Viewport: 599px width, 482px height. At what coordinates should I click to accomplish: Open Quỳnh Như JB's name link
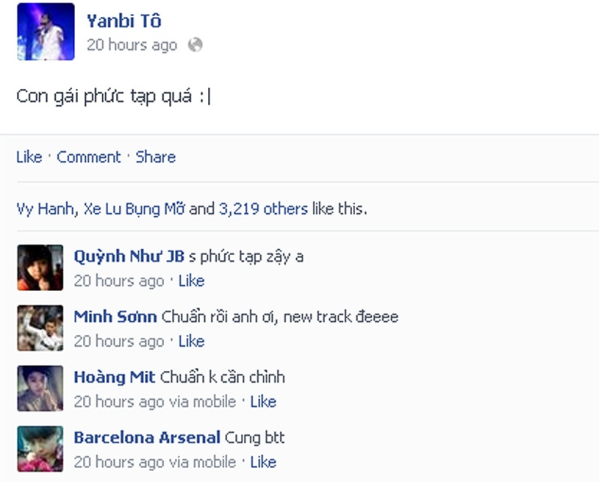point(129,256)
